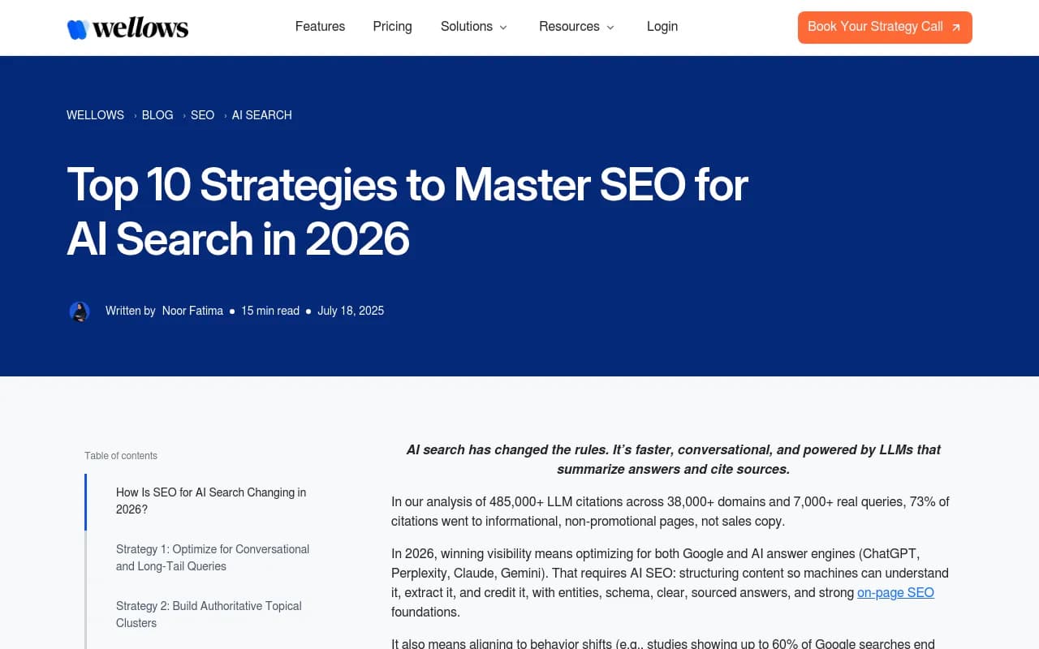Click the Book Your Strategy Call button

point(885,27)
